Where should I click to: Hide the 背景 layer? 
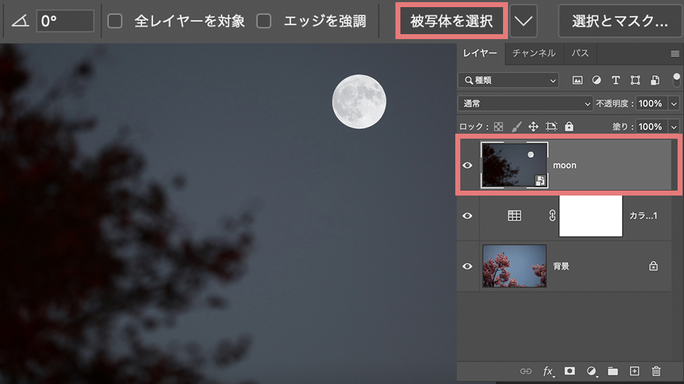point(467,266)
